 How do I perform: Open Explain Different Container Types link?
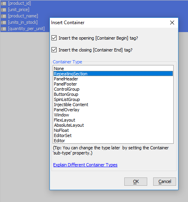click(x=85, y=165)
